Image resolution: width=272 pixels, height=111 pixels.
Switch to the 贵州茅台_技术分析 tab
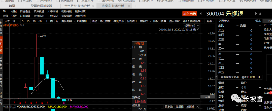coord(77,6)
